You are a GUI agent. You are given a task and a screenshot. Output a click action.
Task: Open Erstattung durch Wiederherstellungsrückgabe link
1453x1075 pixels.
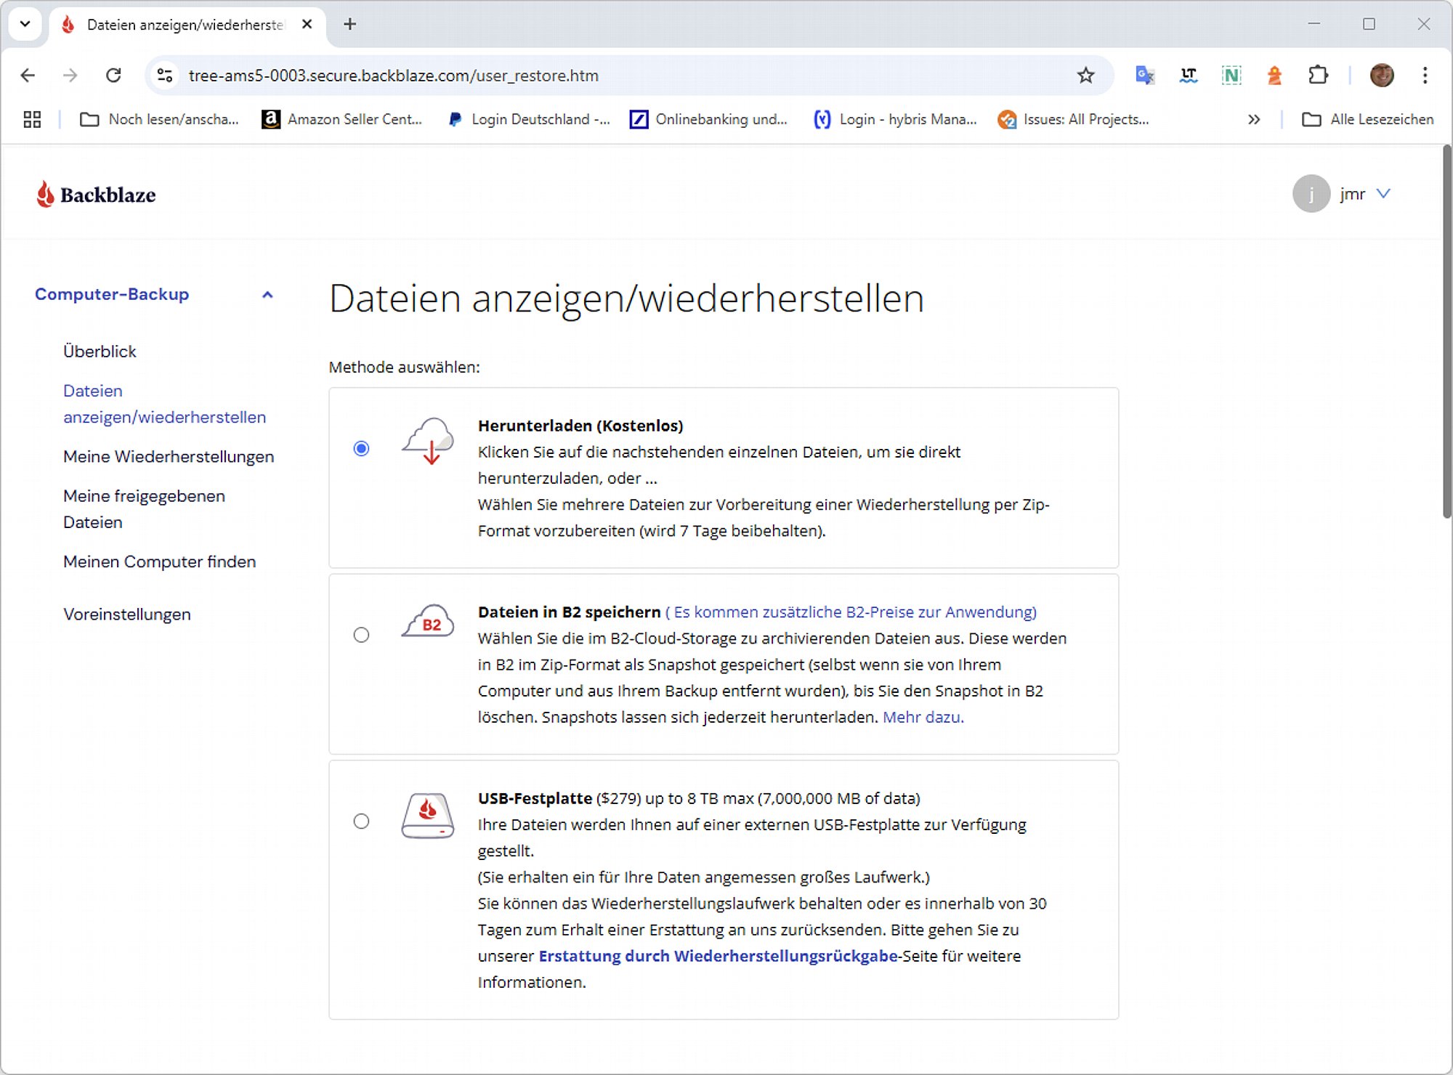pyautogui.click(x=718, y=957)
